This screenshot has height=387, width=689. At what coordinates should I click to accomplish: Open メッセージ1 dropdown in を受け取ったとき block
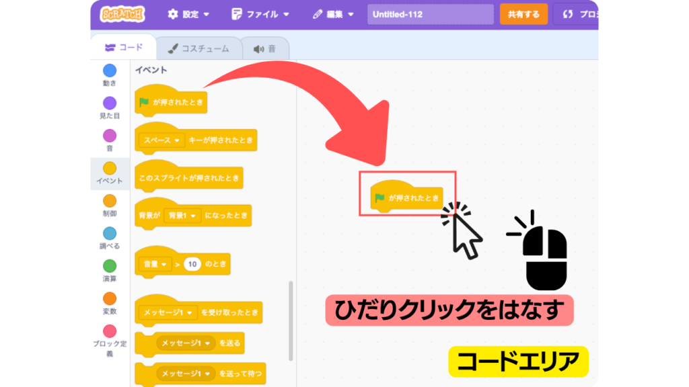(168, 312)
